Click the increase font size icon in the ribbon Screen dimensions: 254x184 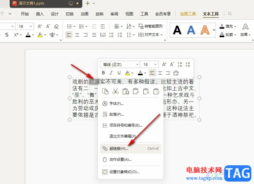coord(40,26)
